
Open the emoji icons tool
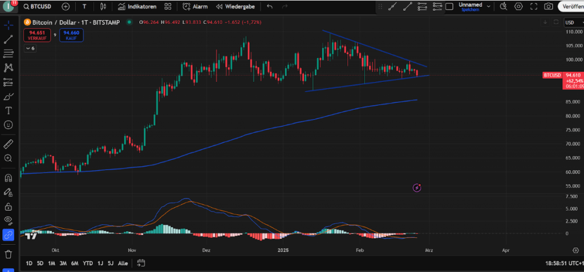click(9, 125)
